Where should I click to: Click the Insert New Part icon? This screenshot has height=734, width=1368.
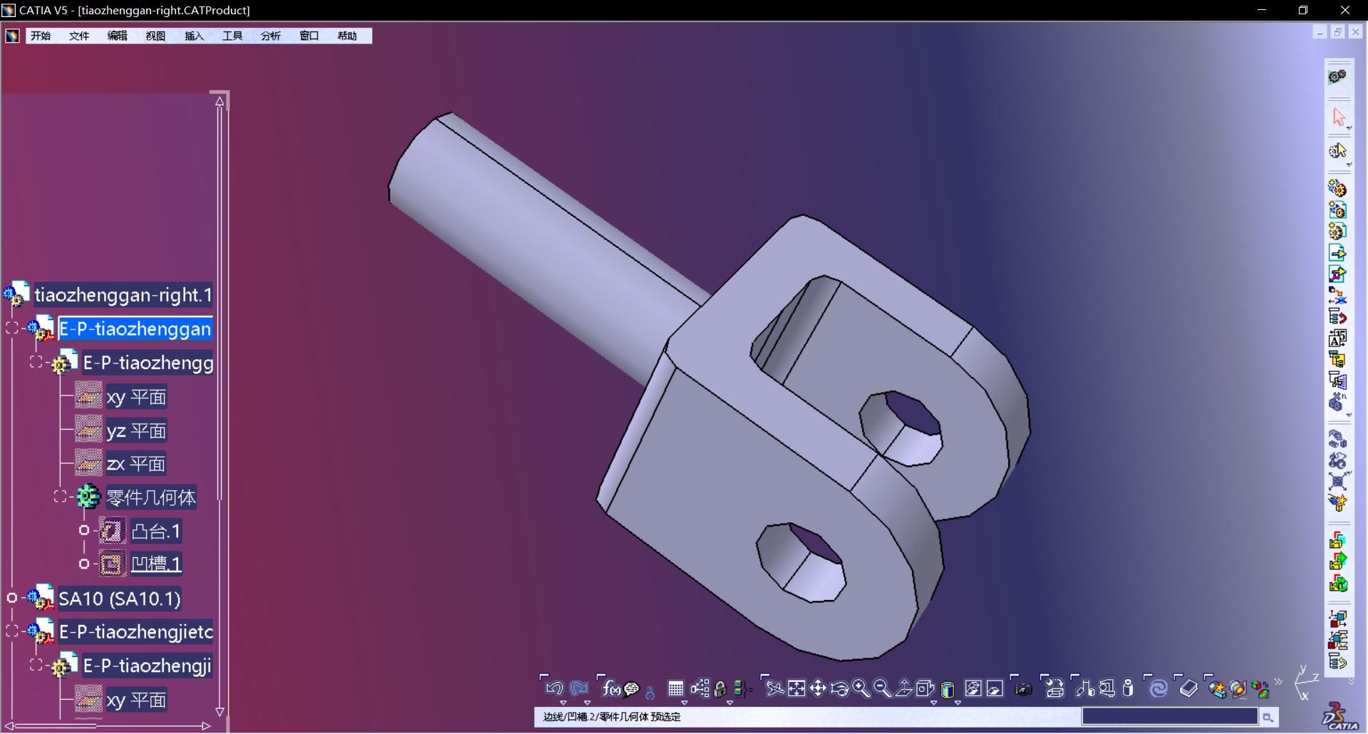pyautogui.click(x=1337, y=232)
